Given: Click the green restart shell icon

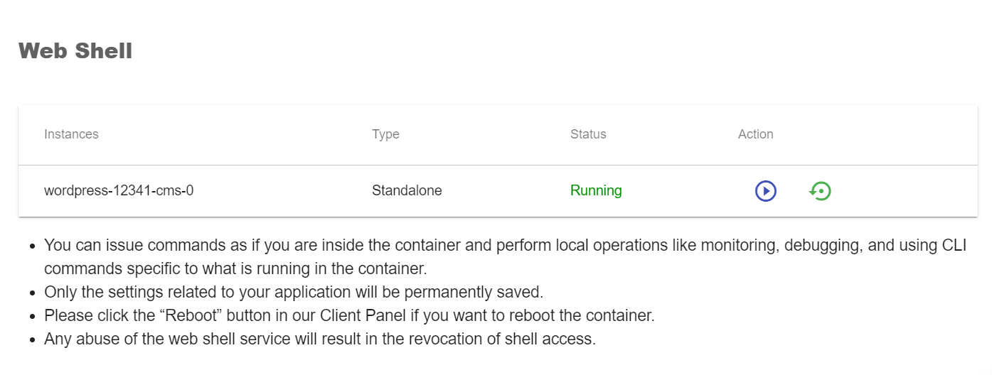Looking at the screenshot, I should point(820,191).
